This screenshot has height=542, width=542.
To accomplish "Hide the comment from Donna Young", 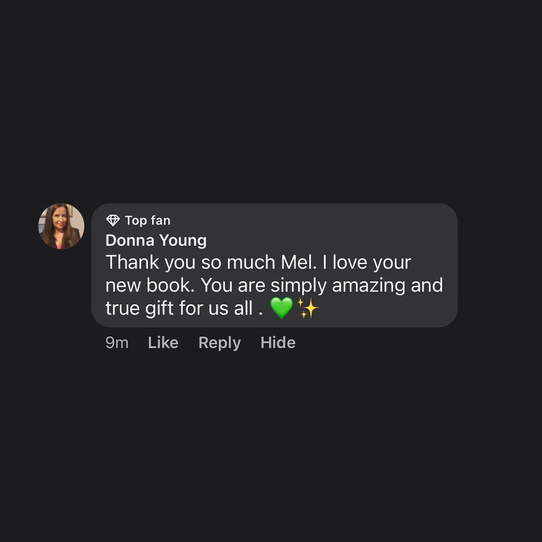I will pyautogui.click(x=278, y=343).
